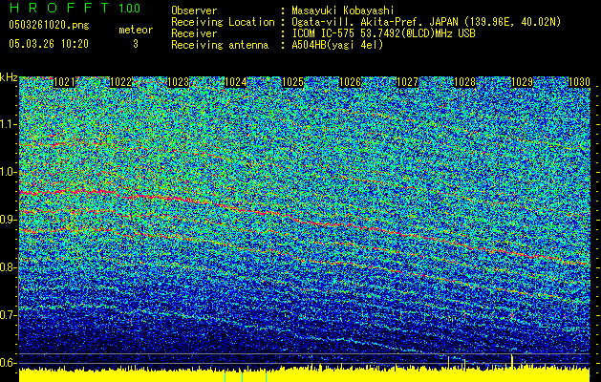Click the 1025 time marker
This screenshot has width=601, height=382.
click(292, 82)
